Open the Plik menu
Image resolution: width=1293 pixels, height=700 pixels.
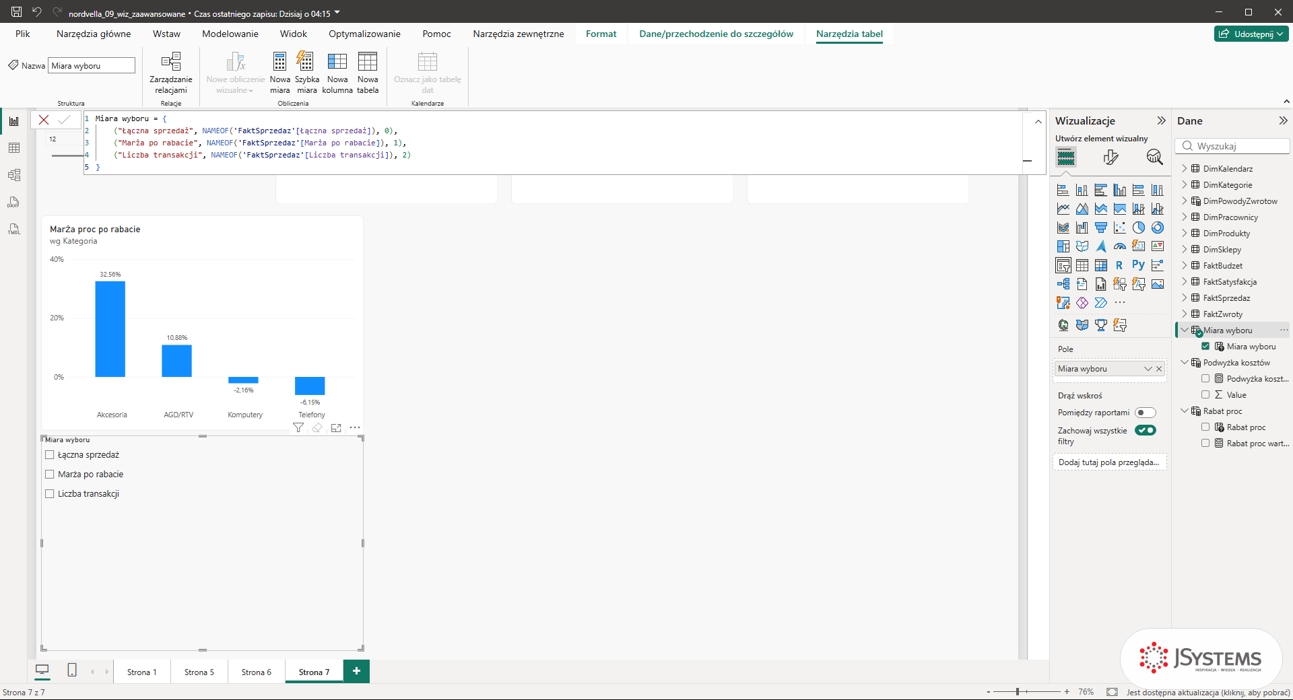23,34
